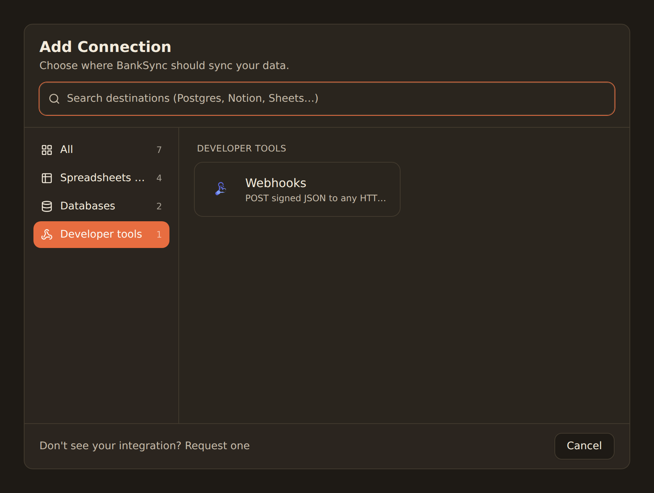Click the Databases cylinder icon
Screen dimensions: 654x493
[47, 206]
